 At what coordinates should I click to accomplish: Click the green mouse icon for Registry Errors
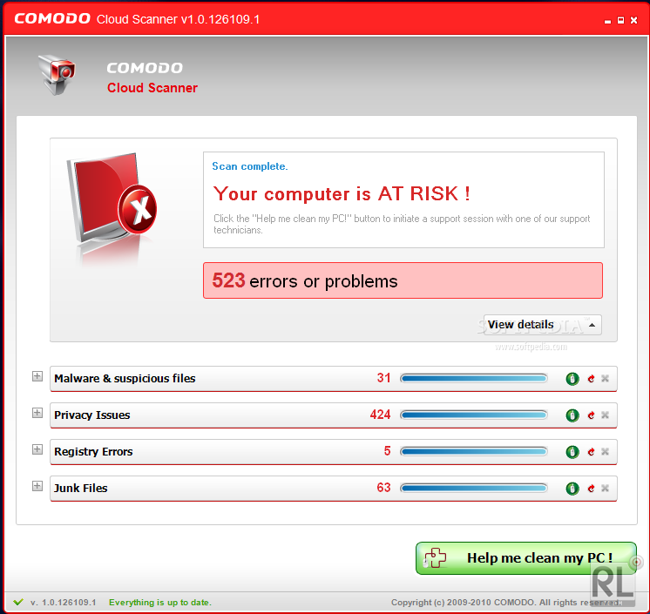coord(572,452)
